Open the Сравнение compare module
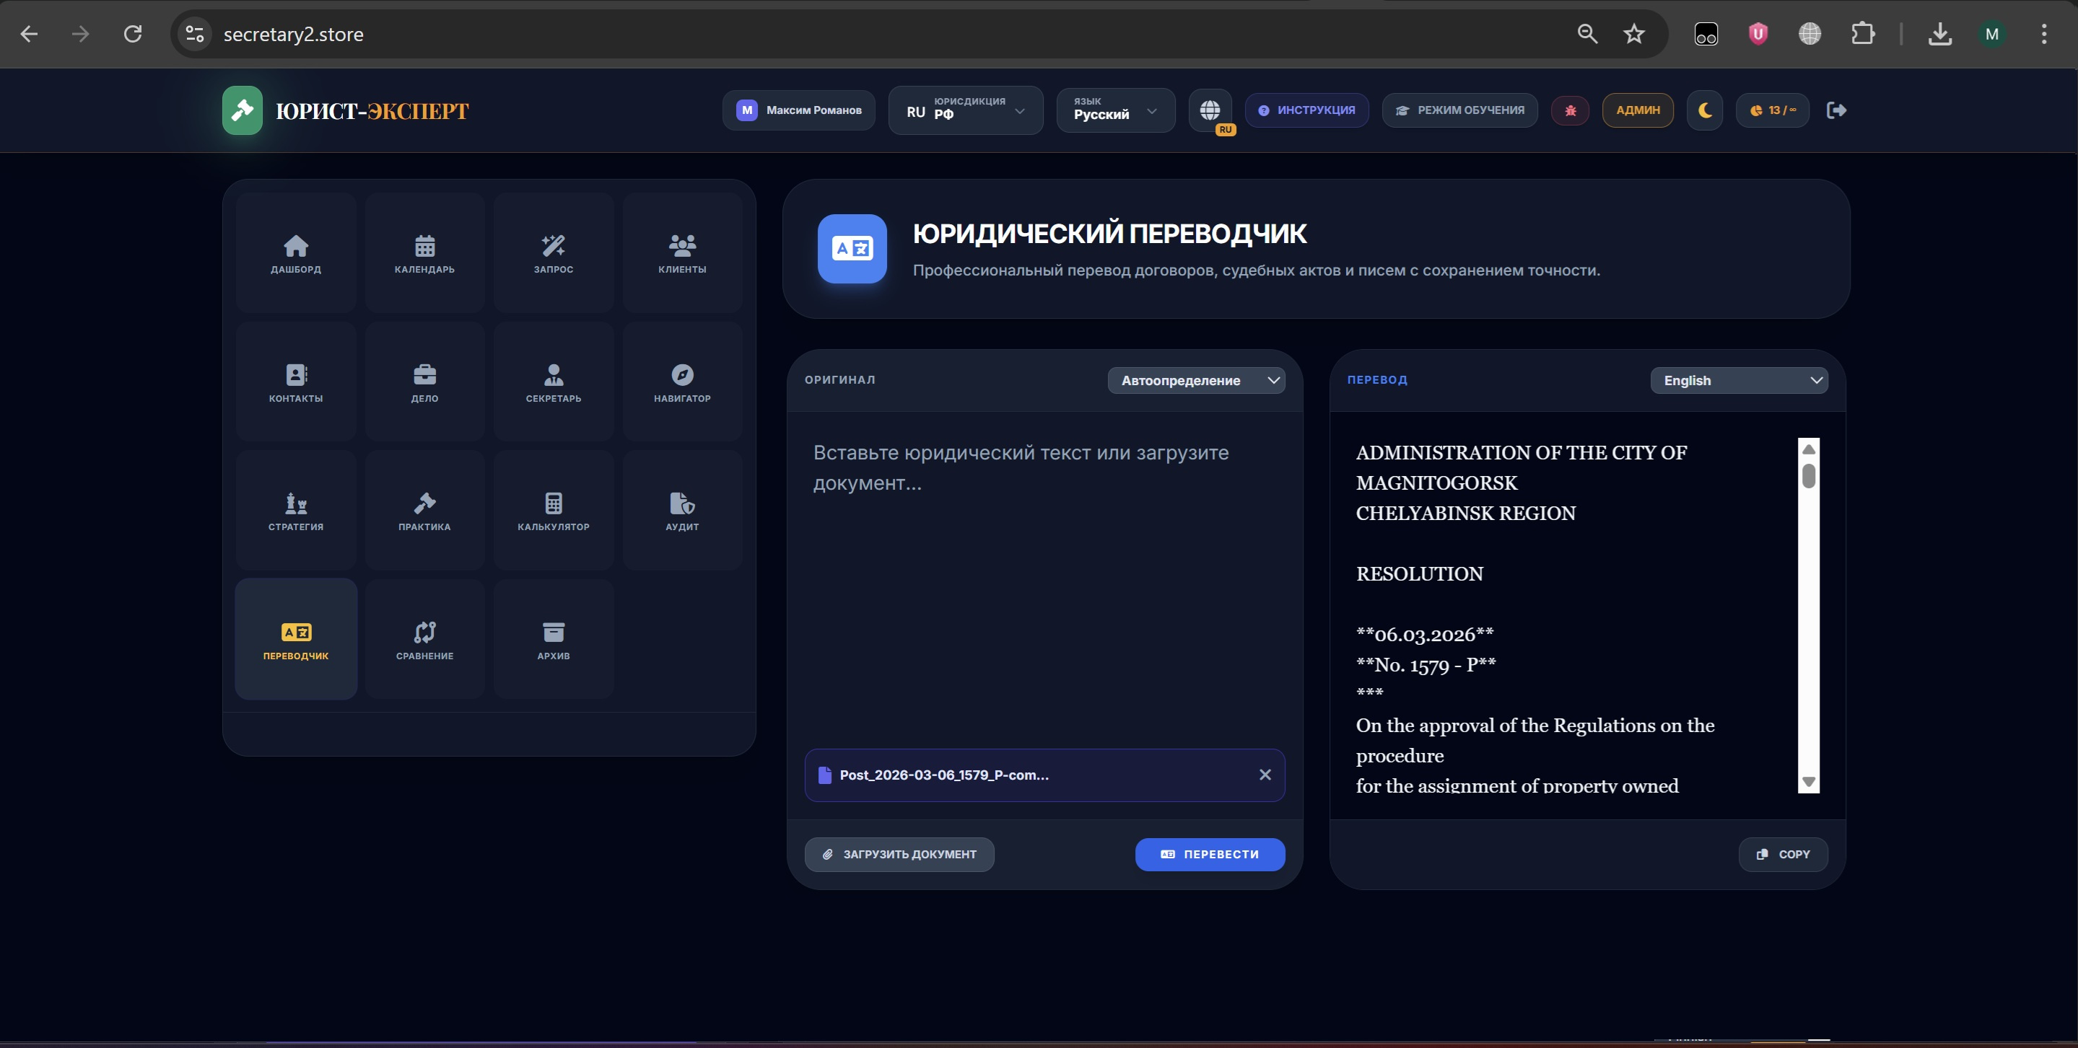The image size is (2078, 1048). click(x=424, y=640)
